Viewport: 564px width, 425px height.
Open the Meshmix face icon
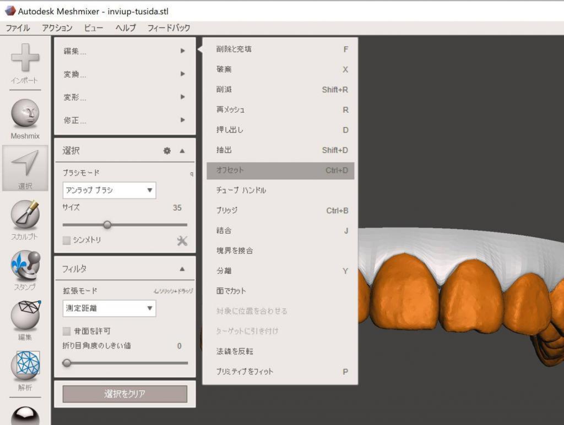pyautogui.click(x=25, y=113)
